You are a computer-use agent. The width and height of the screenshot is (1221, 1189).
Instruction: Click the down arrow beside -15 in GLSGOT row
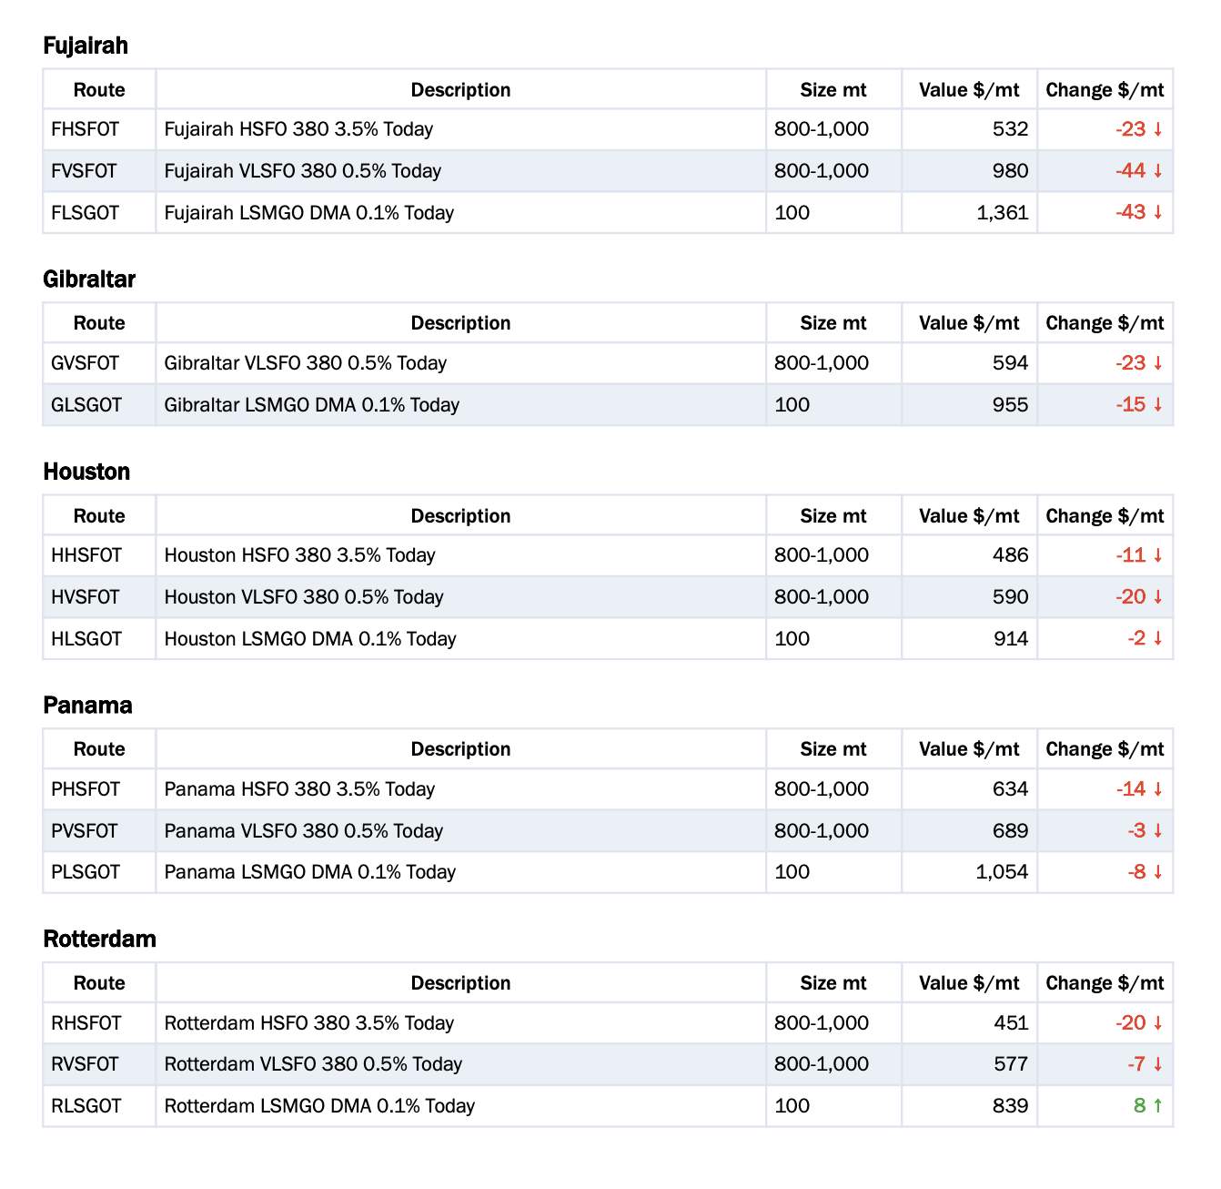click(1158, 405)
